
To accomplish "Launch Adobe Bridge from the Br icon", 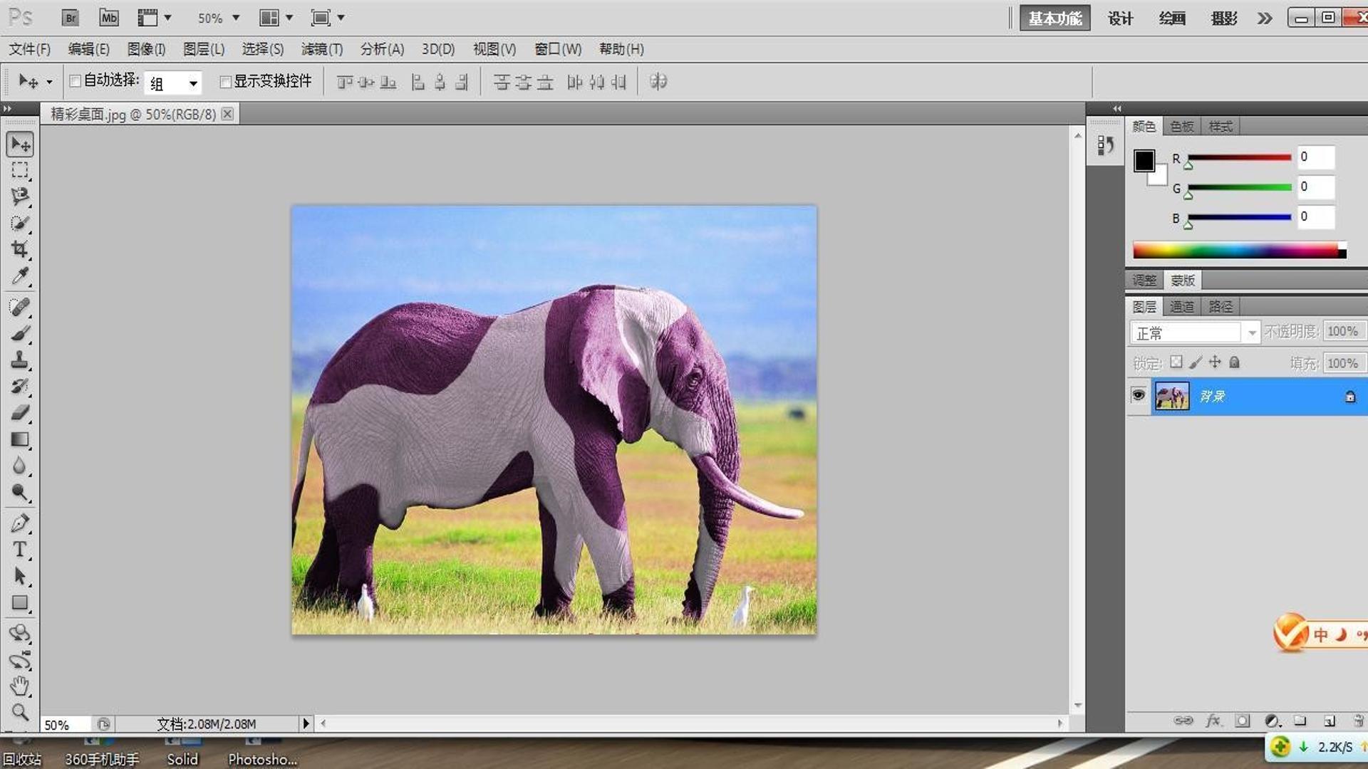I will point(70,18).
